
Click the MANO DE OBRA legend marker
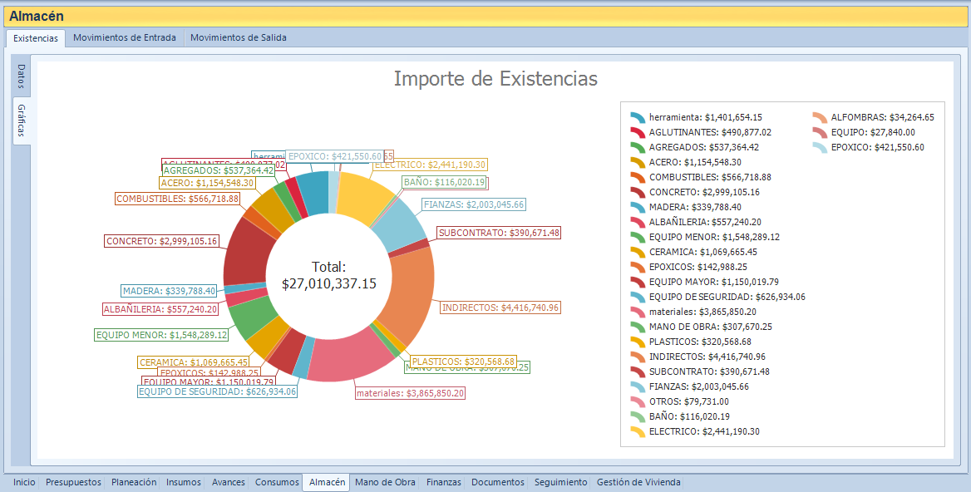click(638, 327)
